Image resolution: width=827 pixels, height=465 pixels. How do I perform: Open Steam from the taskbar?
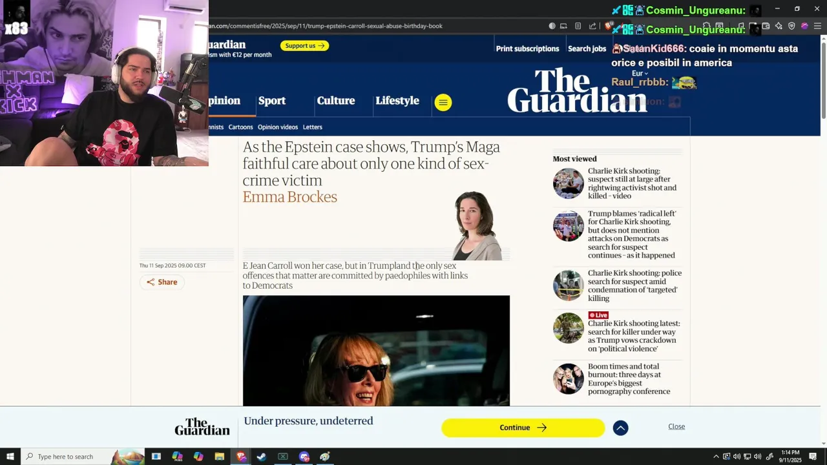[262, 457]
